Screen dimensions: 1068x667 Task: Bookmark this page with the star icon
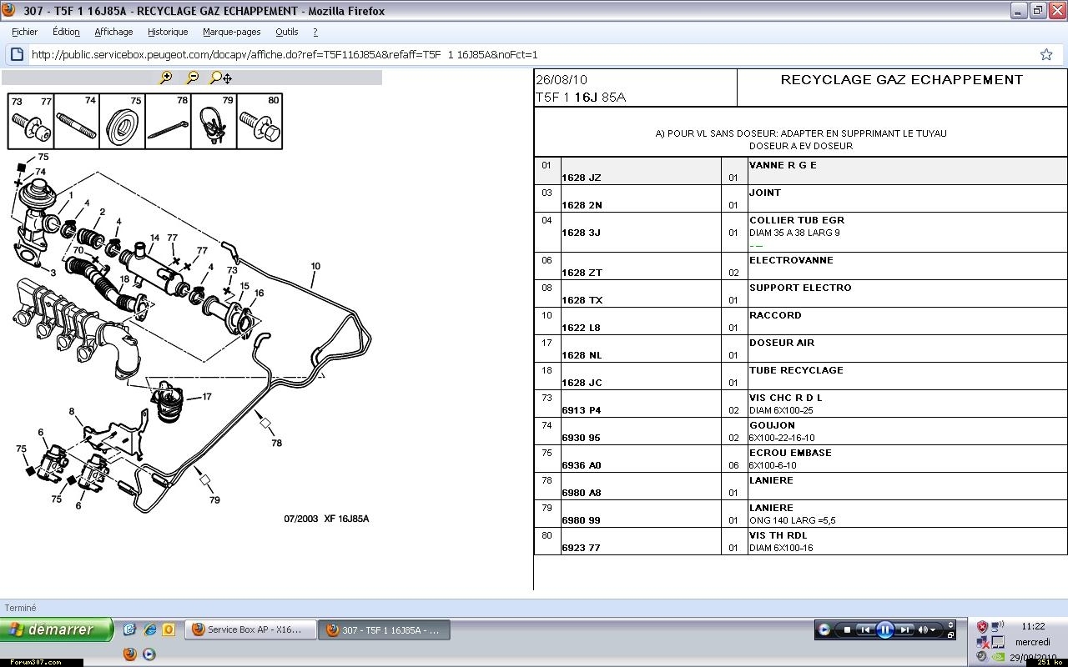click(1045, 54)
